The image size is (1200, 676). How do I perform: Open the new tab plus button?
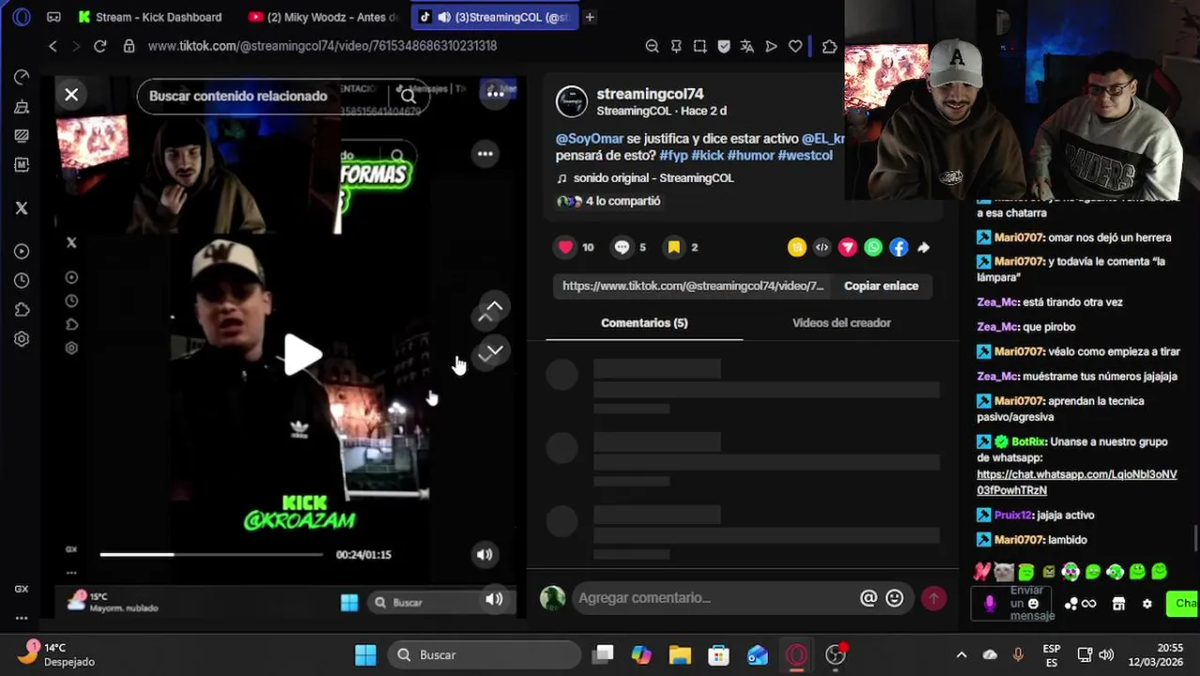[x=590, y=17]
